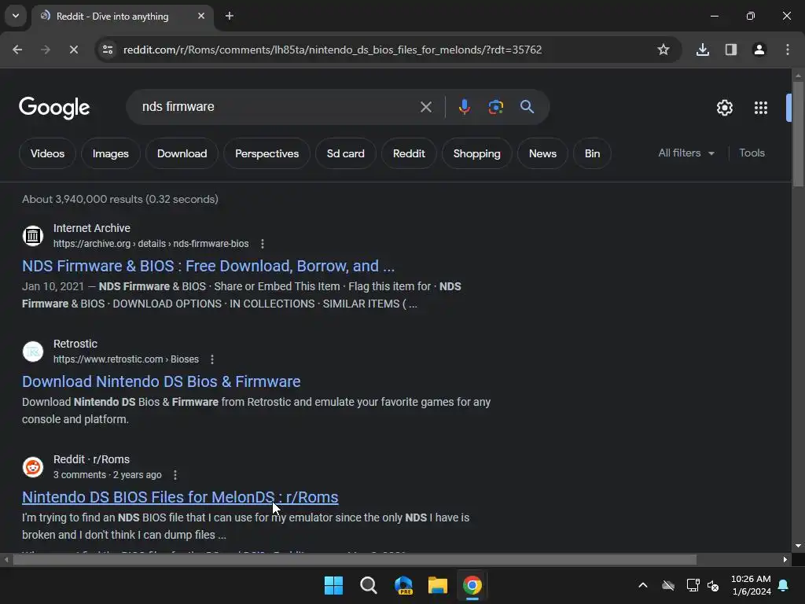805x604 pixels.
Task: Click the archive.org URL breadcrumb
Action: coord(151,244)
